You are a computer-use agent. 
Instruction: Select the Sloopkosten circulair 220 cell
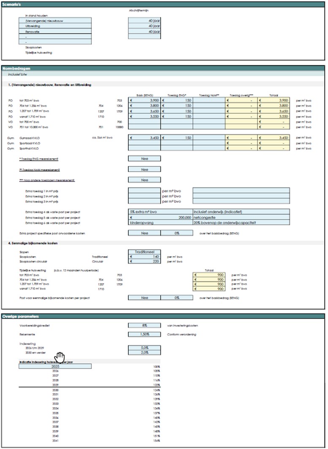click(x=144, y=262)
